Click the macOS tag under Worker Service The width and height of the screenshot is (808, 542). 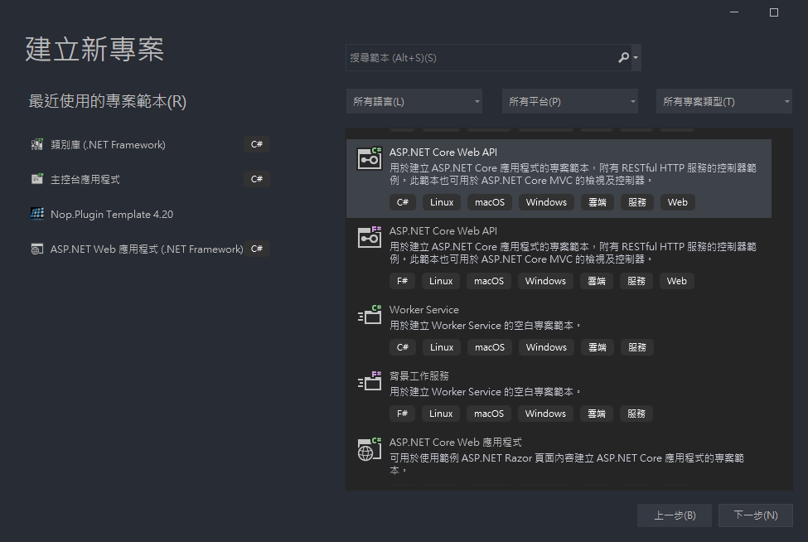coord(490,347)
